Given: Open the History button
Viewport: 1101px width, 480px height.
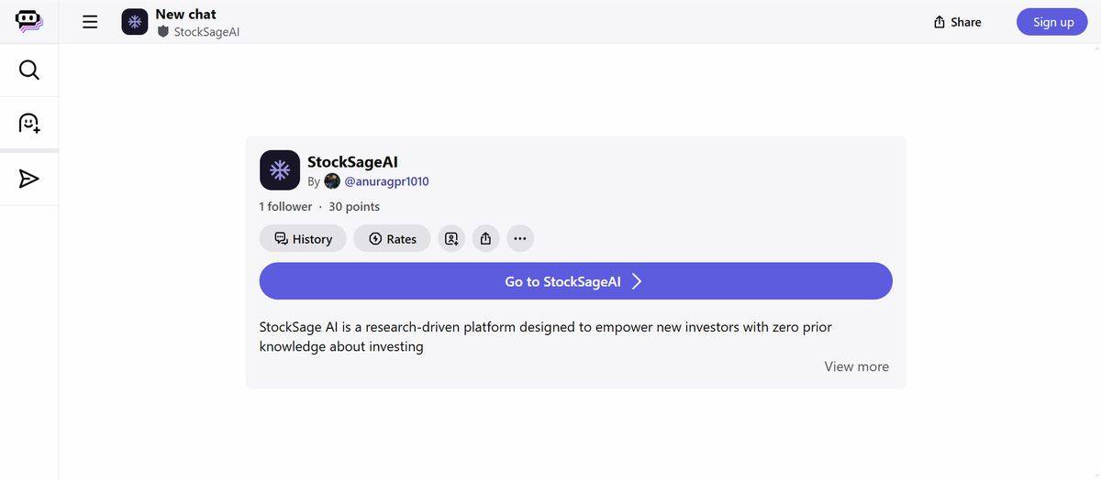Looking at the screenshot, I should pyautogui.click(x=303, y=239).
